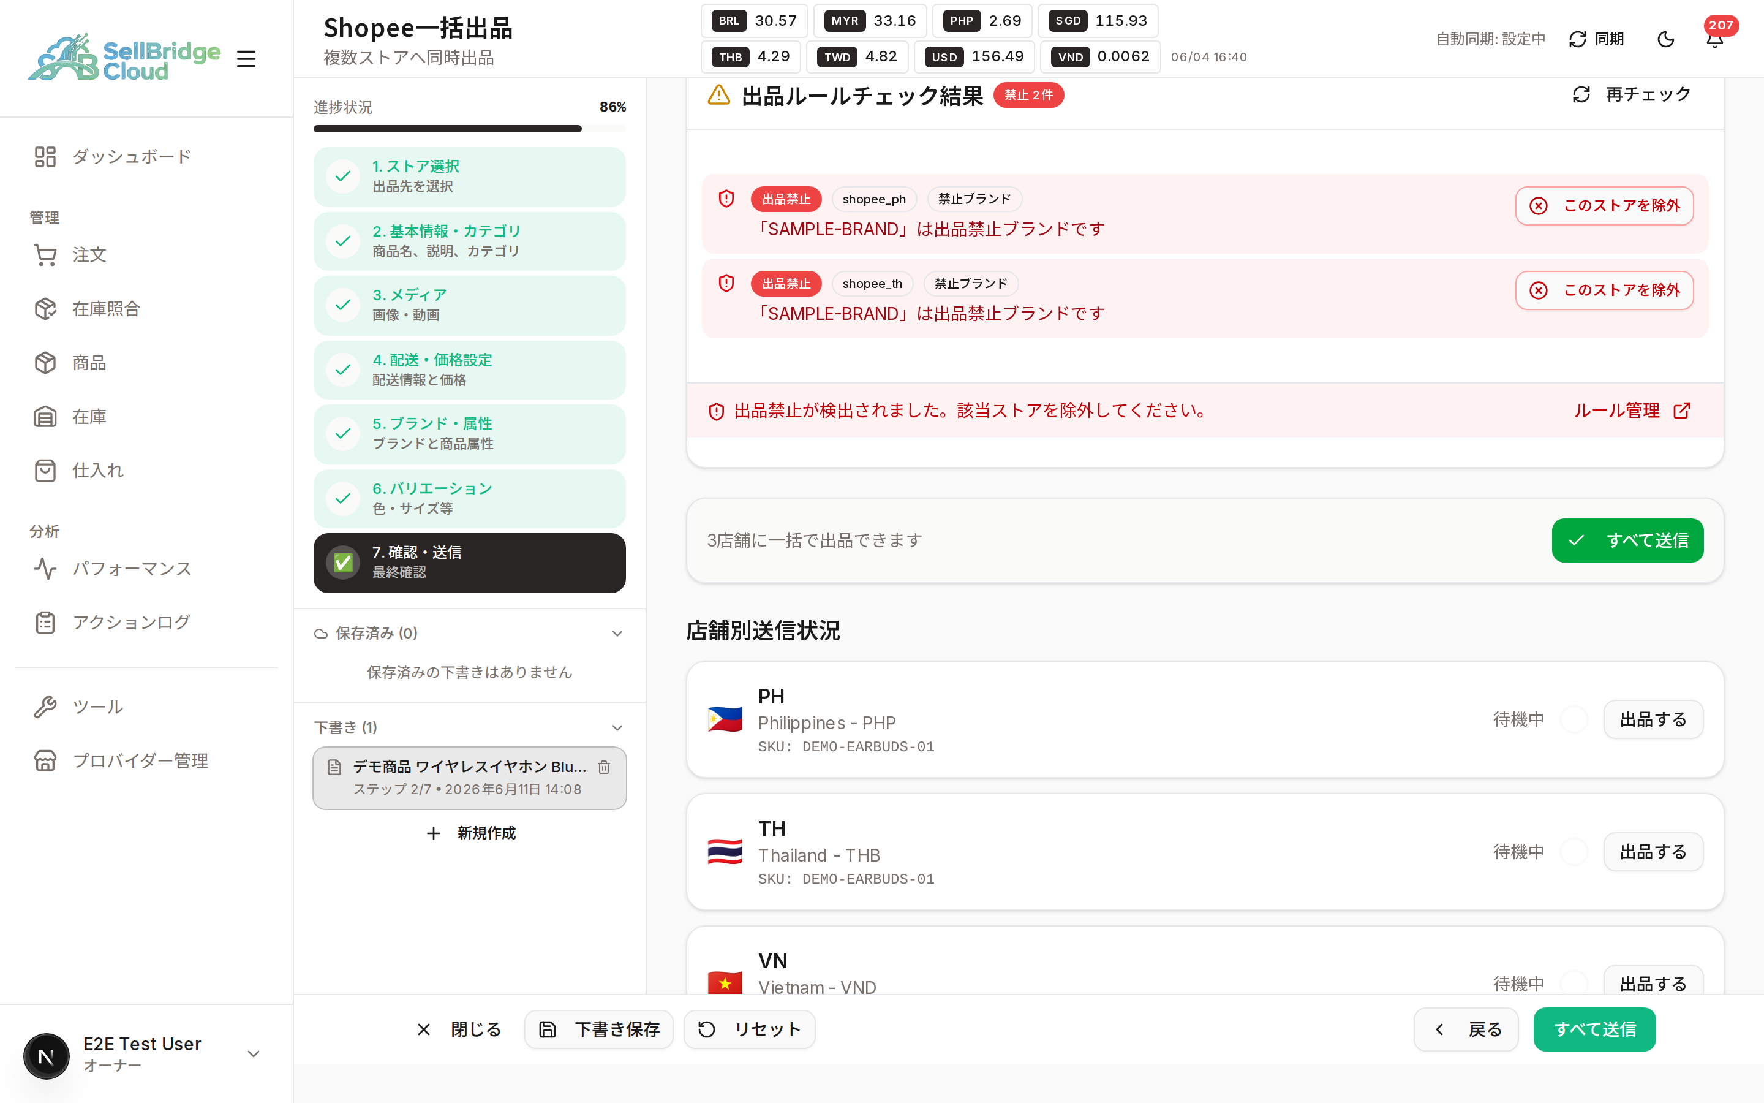Toggle the TH store status circle
1764x1103 pixels.
coord(1575,851)
